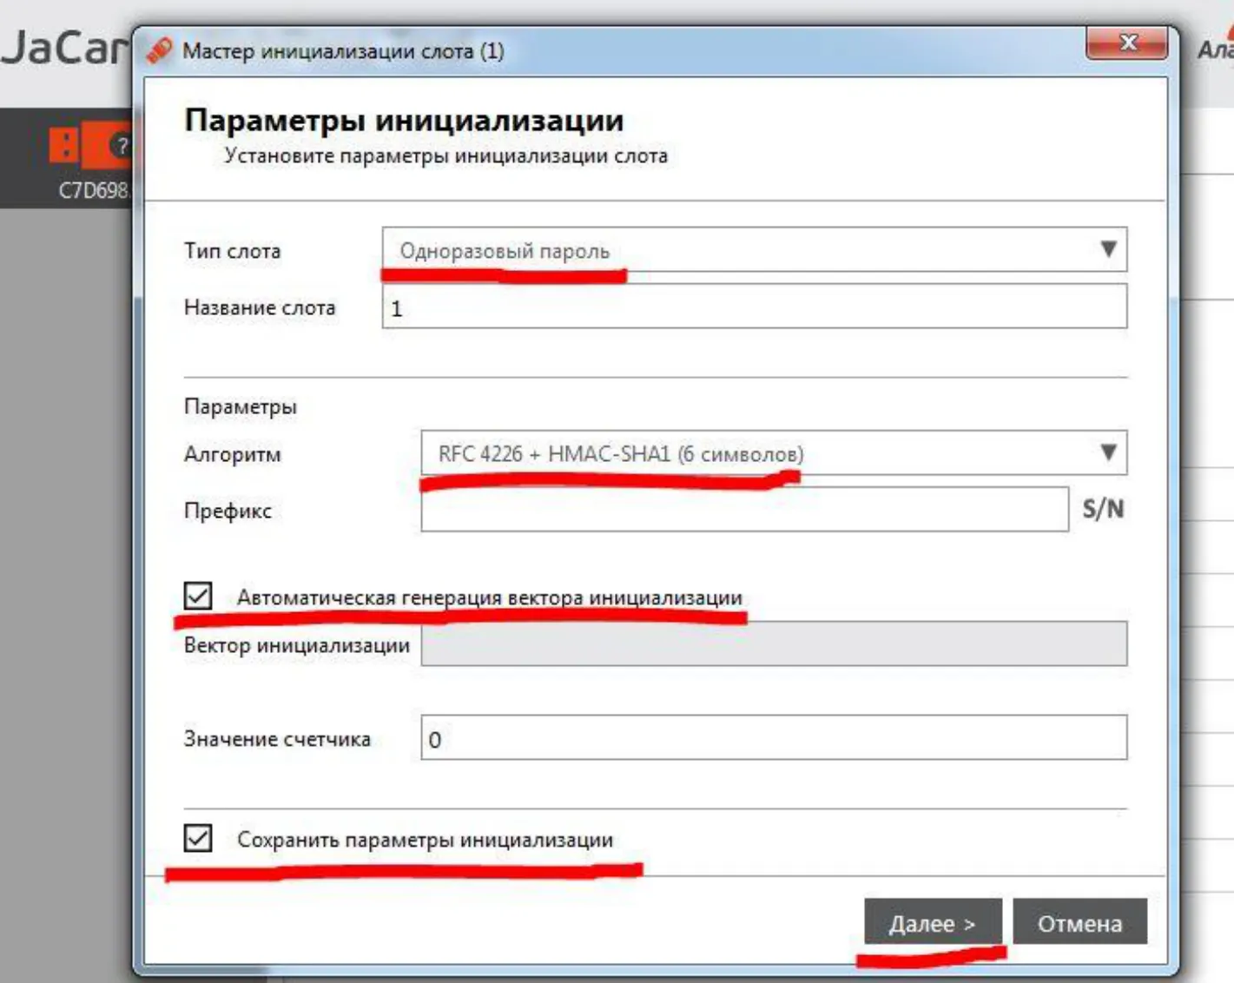This screenshot has height=983, width=1234.
Task: Toggle the S/N prefix button
Action: (1103, 510)
